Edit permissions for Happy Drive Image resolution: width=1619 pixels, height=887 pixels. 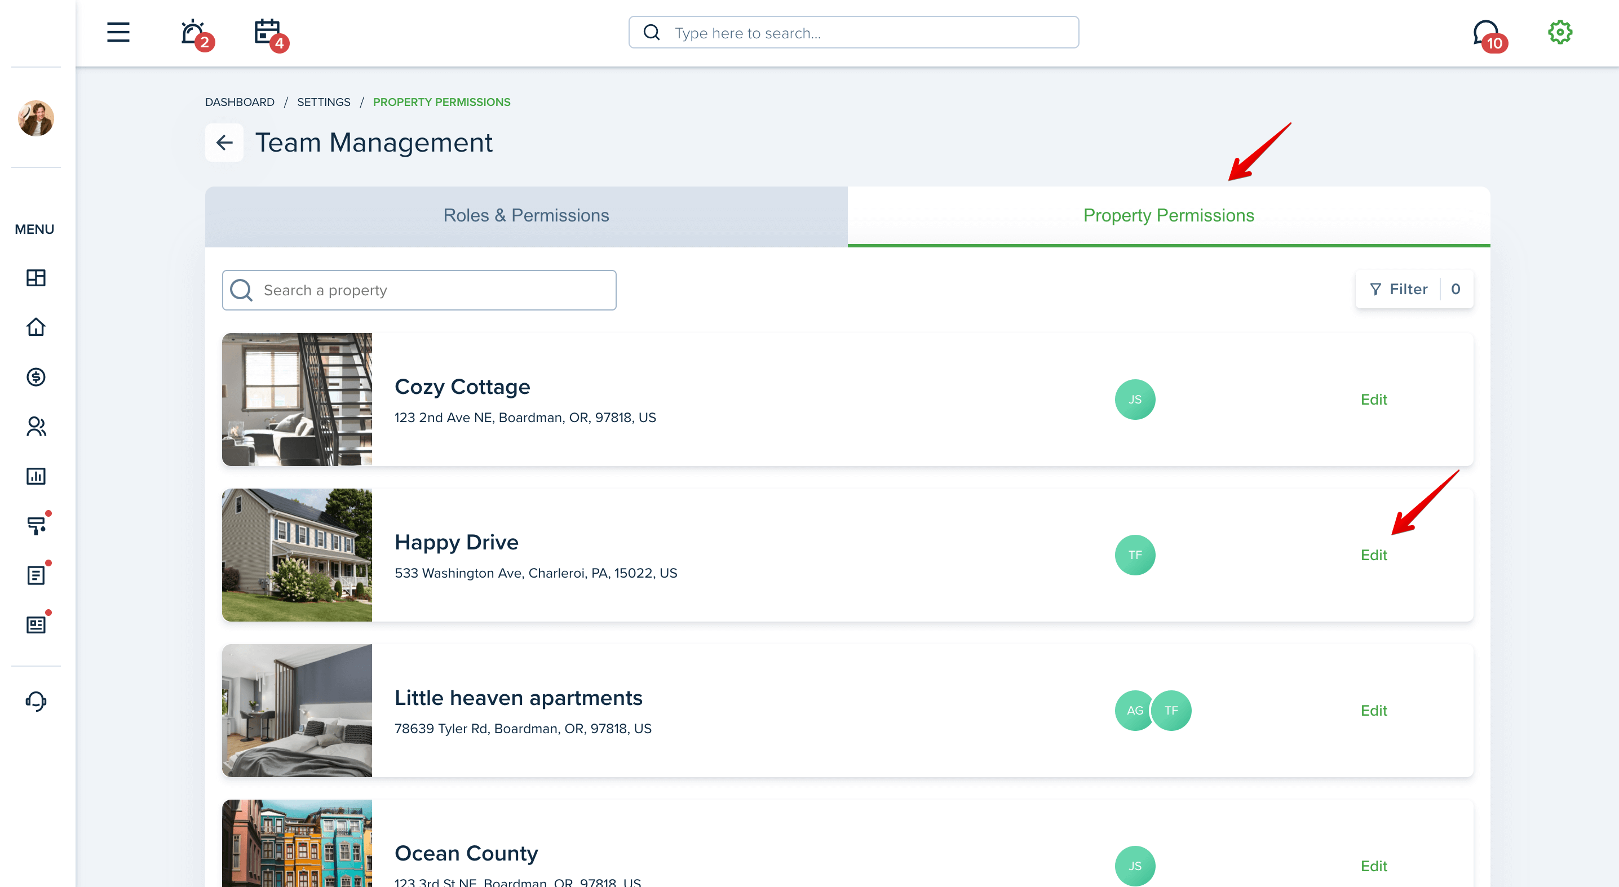[1374, 555]
